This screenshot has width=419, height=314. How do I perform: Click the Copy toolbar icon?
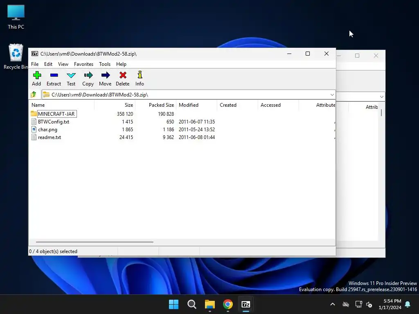click(x=88, y=75)
